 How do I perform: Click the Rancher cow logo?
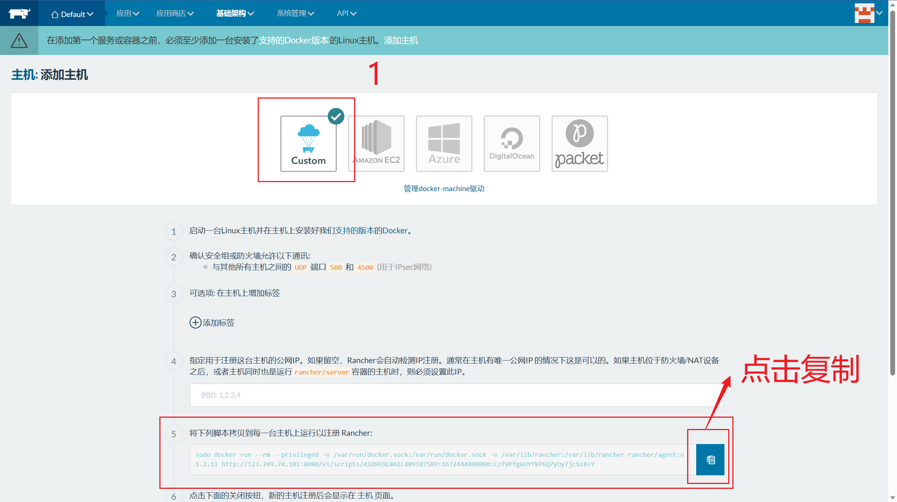19,13
